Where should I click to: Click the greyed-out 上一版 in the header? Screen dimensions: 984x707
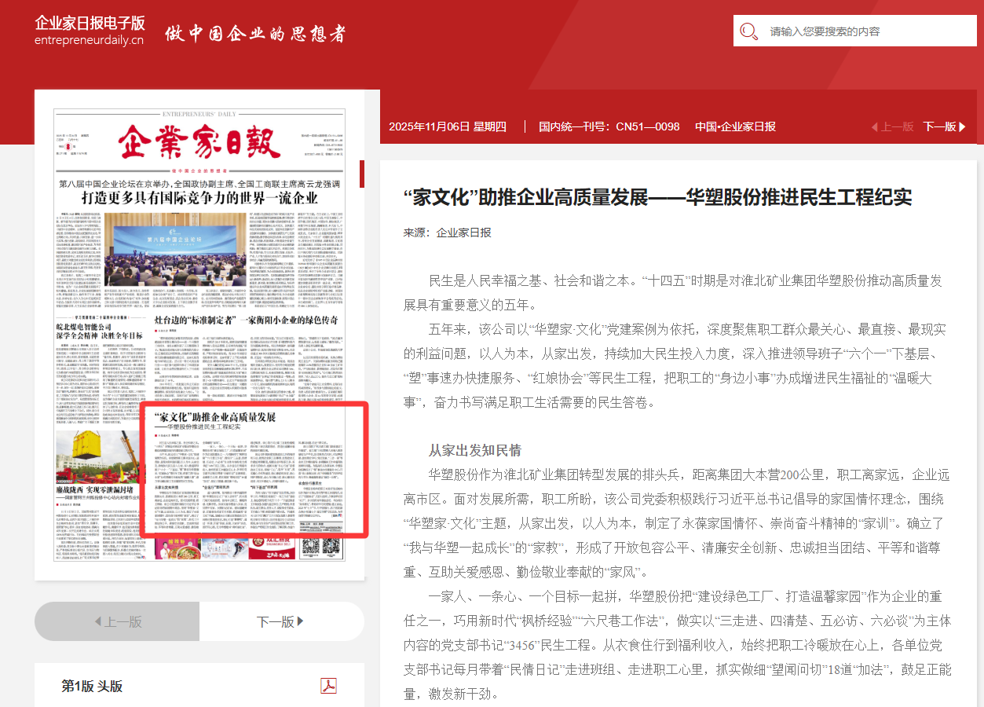coord(892,126)
